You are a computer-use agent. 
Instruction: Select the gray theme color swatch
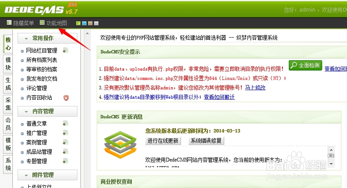click(96, 23)
